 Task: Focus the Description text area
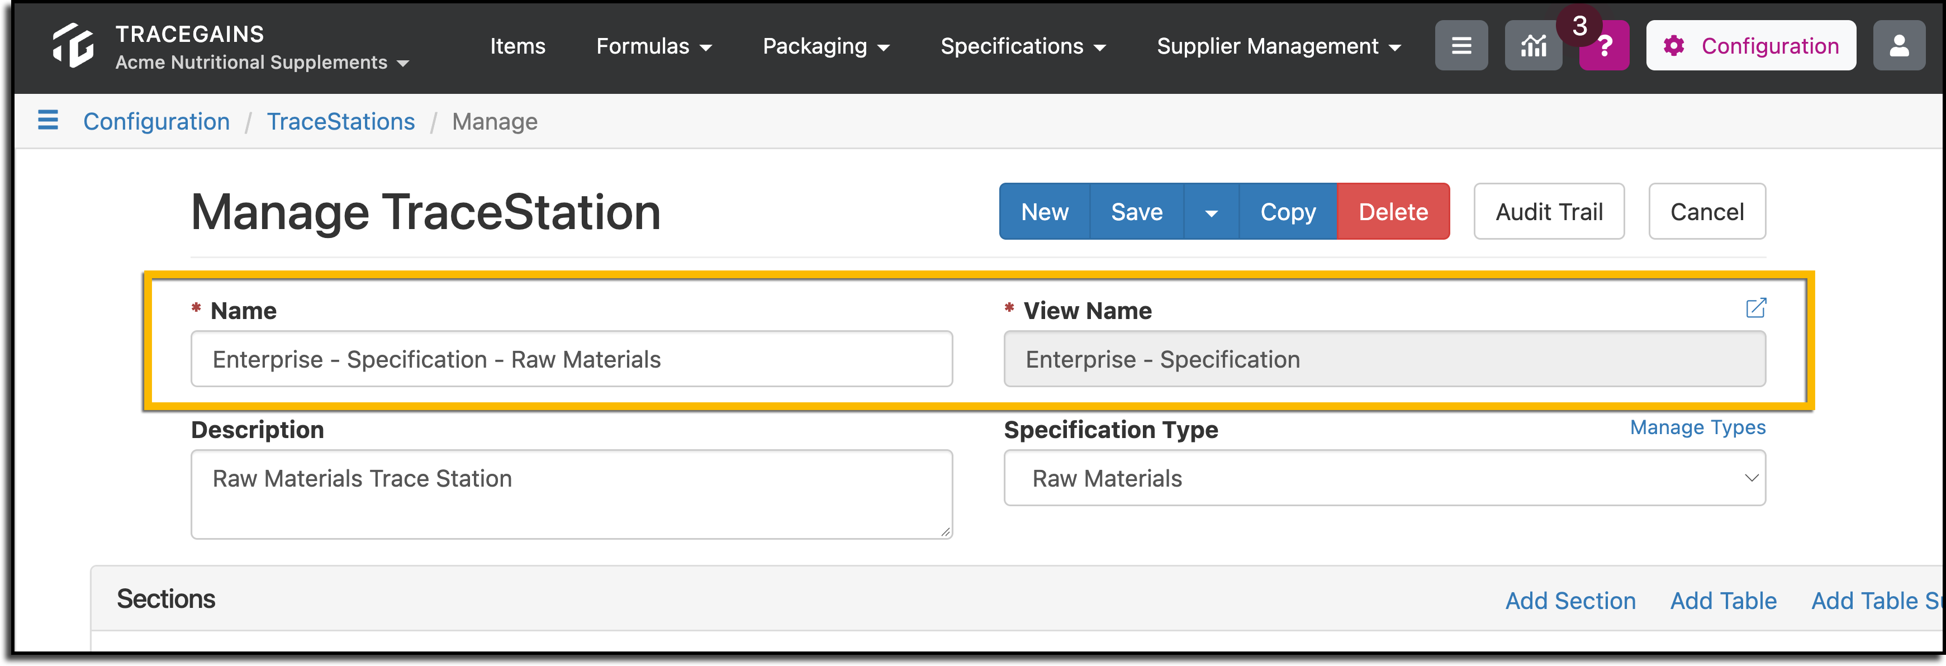(x=571, y=494)
